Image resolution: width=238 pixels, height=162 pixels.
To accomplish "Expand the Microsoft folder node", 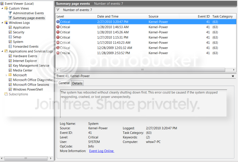I will (6, 75).
